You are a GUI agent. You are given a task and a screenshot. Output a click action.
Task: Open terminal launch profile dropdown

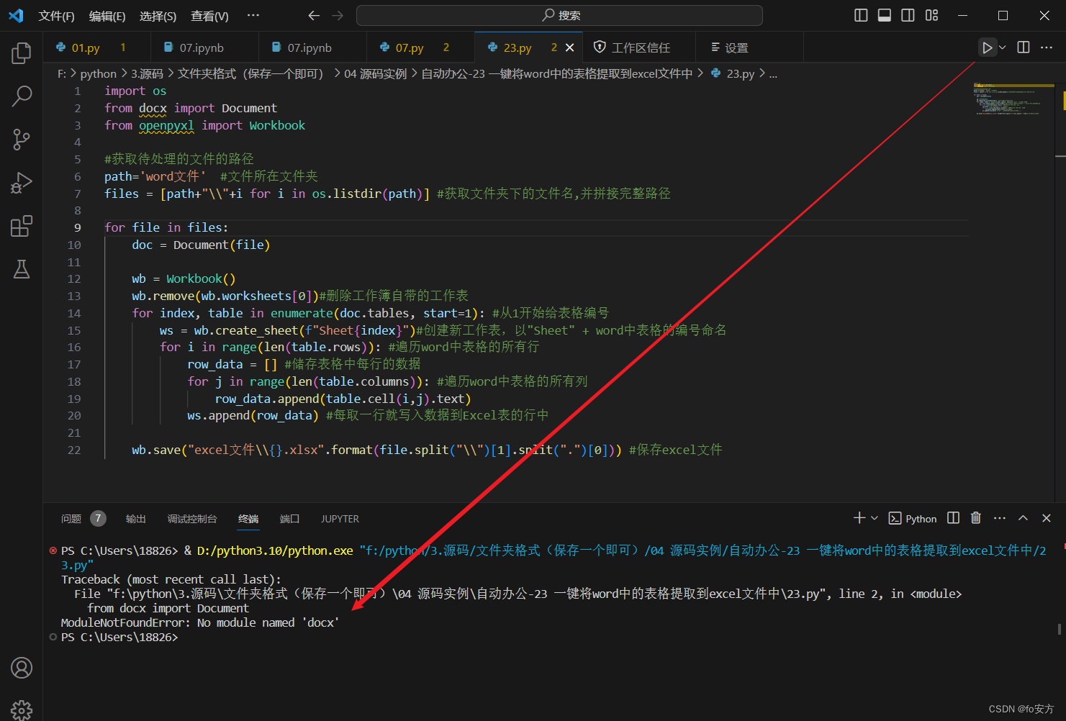(x=875, y=518)
